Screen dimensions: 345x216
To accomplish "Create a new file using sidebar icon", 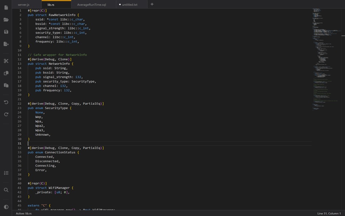I will pos(6,8).
